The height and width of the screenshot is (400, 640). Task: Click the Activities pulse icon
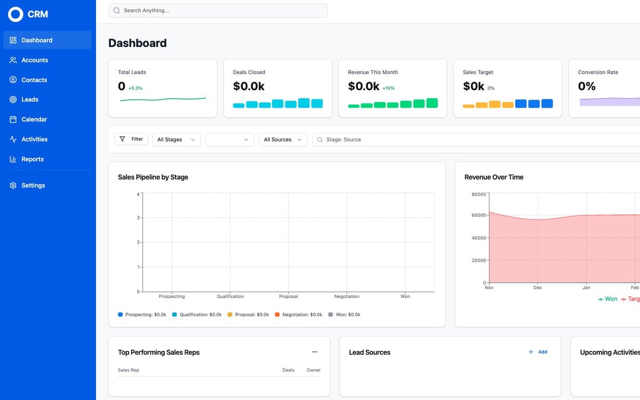coord(13,139)
